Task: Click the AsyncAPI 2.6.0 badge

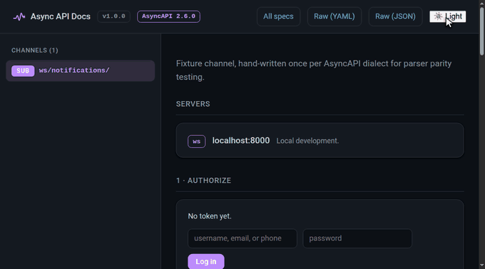Action: 168,16
